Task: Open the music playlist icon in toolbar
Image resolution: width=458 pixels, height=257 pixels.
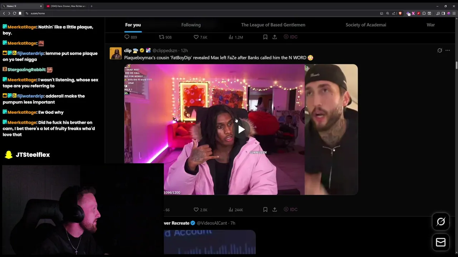Action: tap(438, 13)
